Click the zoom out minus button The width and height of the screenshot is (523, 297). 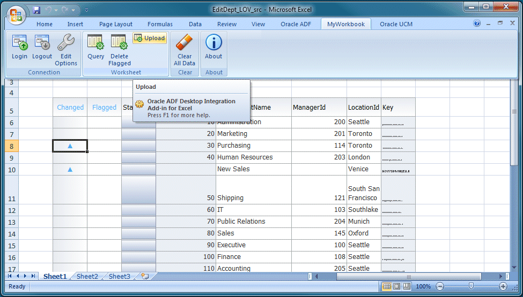click(440, 286)
